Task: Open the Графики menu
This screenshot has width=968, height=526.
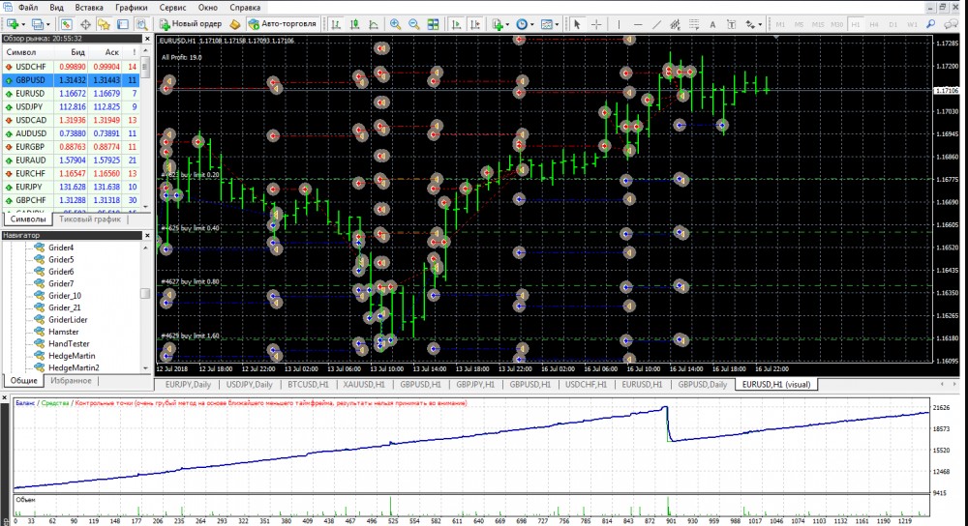Action: click(x=131, y=8)
